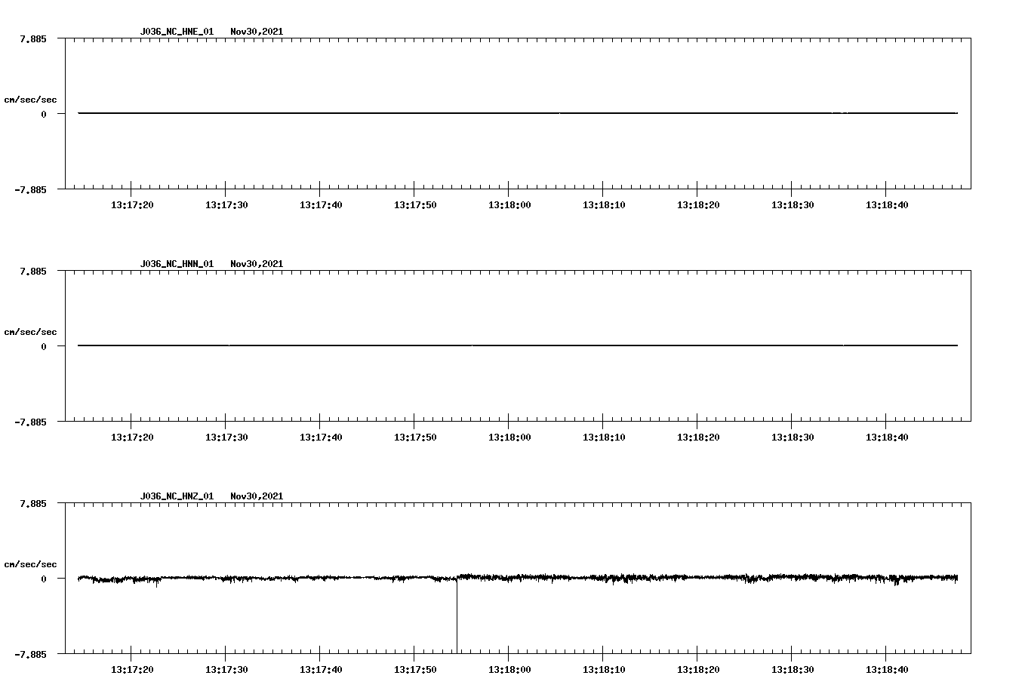Click the 13:18:10 time label under HNE plot
Image resolution: width=1025 pixels, height=697 pixels.
tap(604, 205)
